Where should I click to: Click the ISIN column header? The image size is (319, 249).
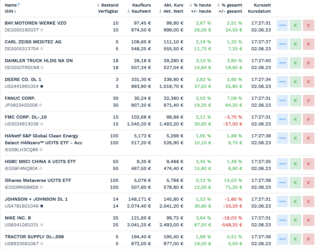click(9, 12)
